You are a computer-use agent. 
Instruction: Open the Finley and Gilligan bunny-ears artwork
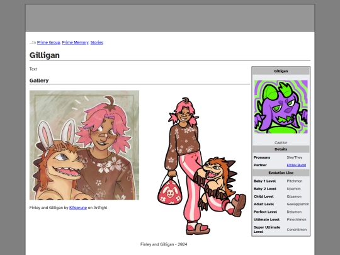point(84,145)
